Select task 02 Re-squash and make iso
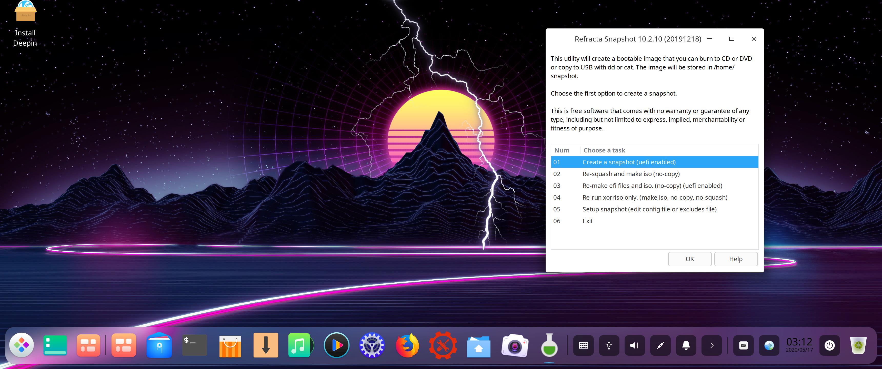 (655, 174)
